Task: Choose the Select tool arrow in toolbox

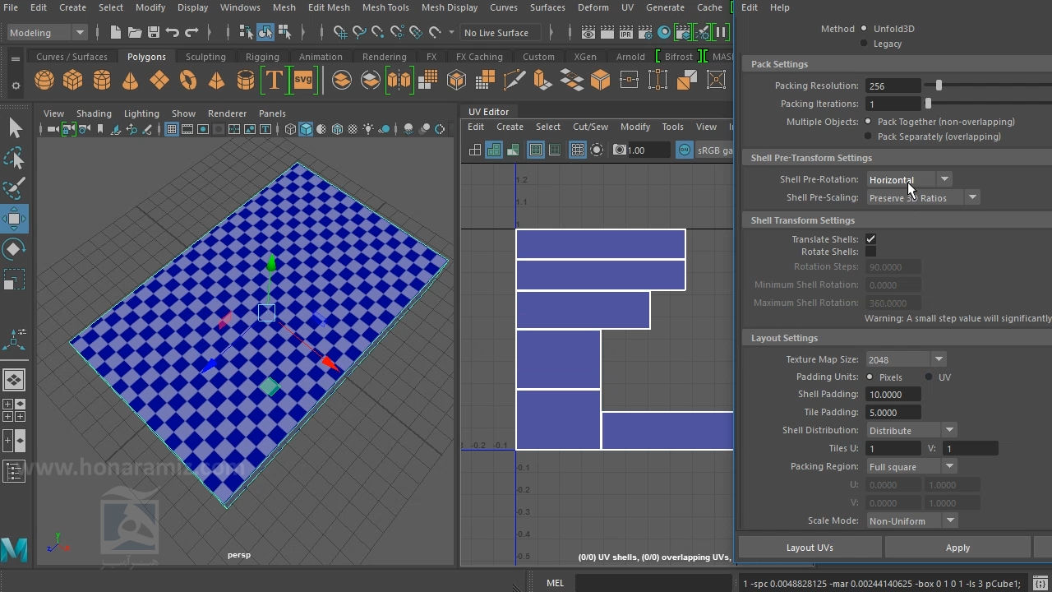Action: [15, 127]
